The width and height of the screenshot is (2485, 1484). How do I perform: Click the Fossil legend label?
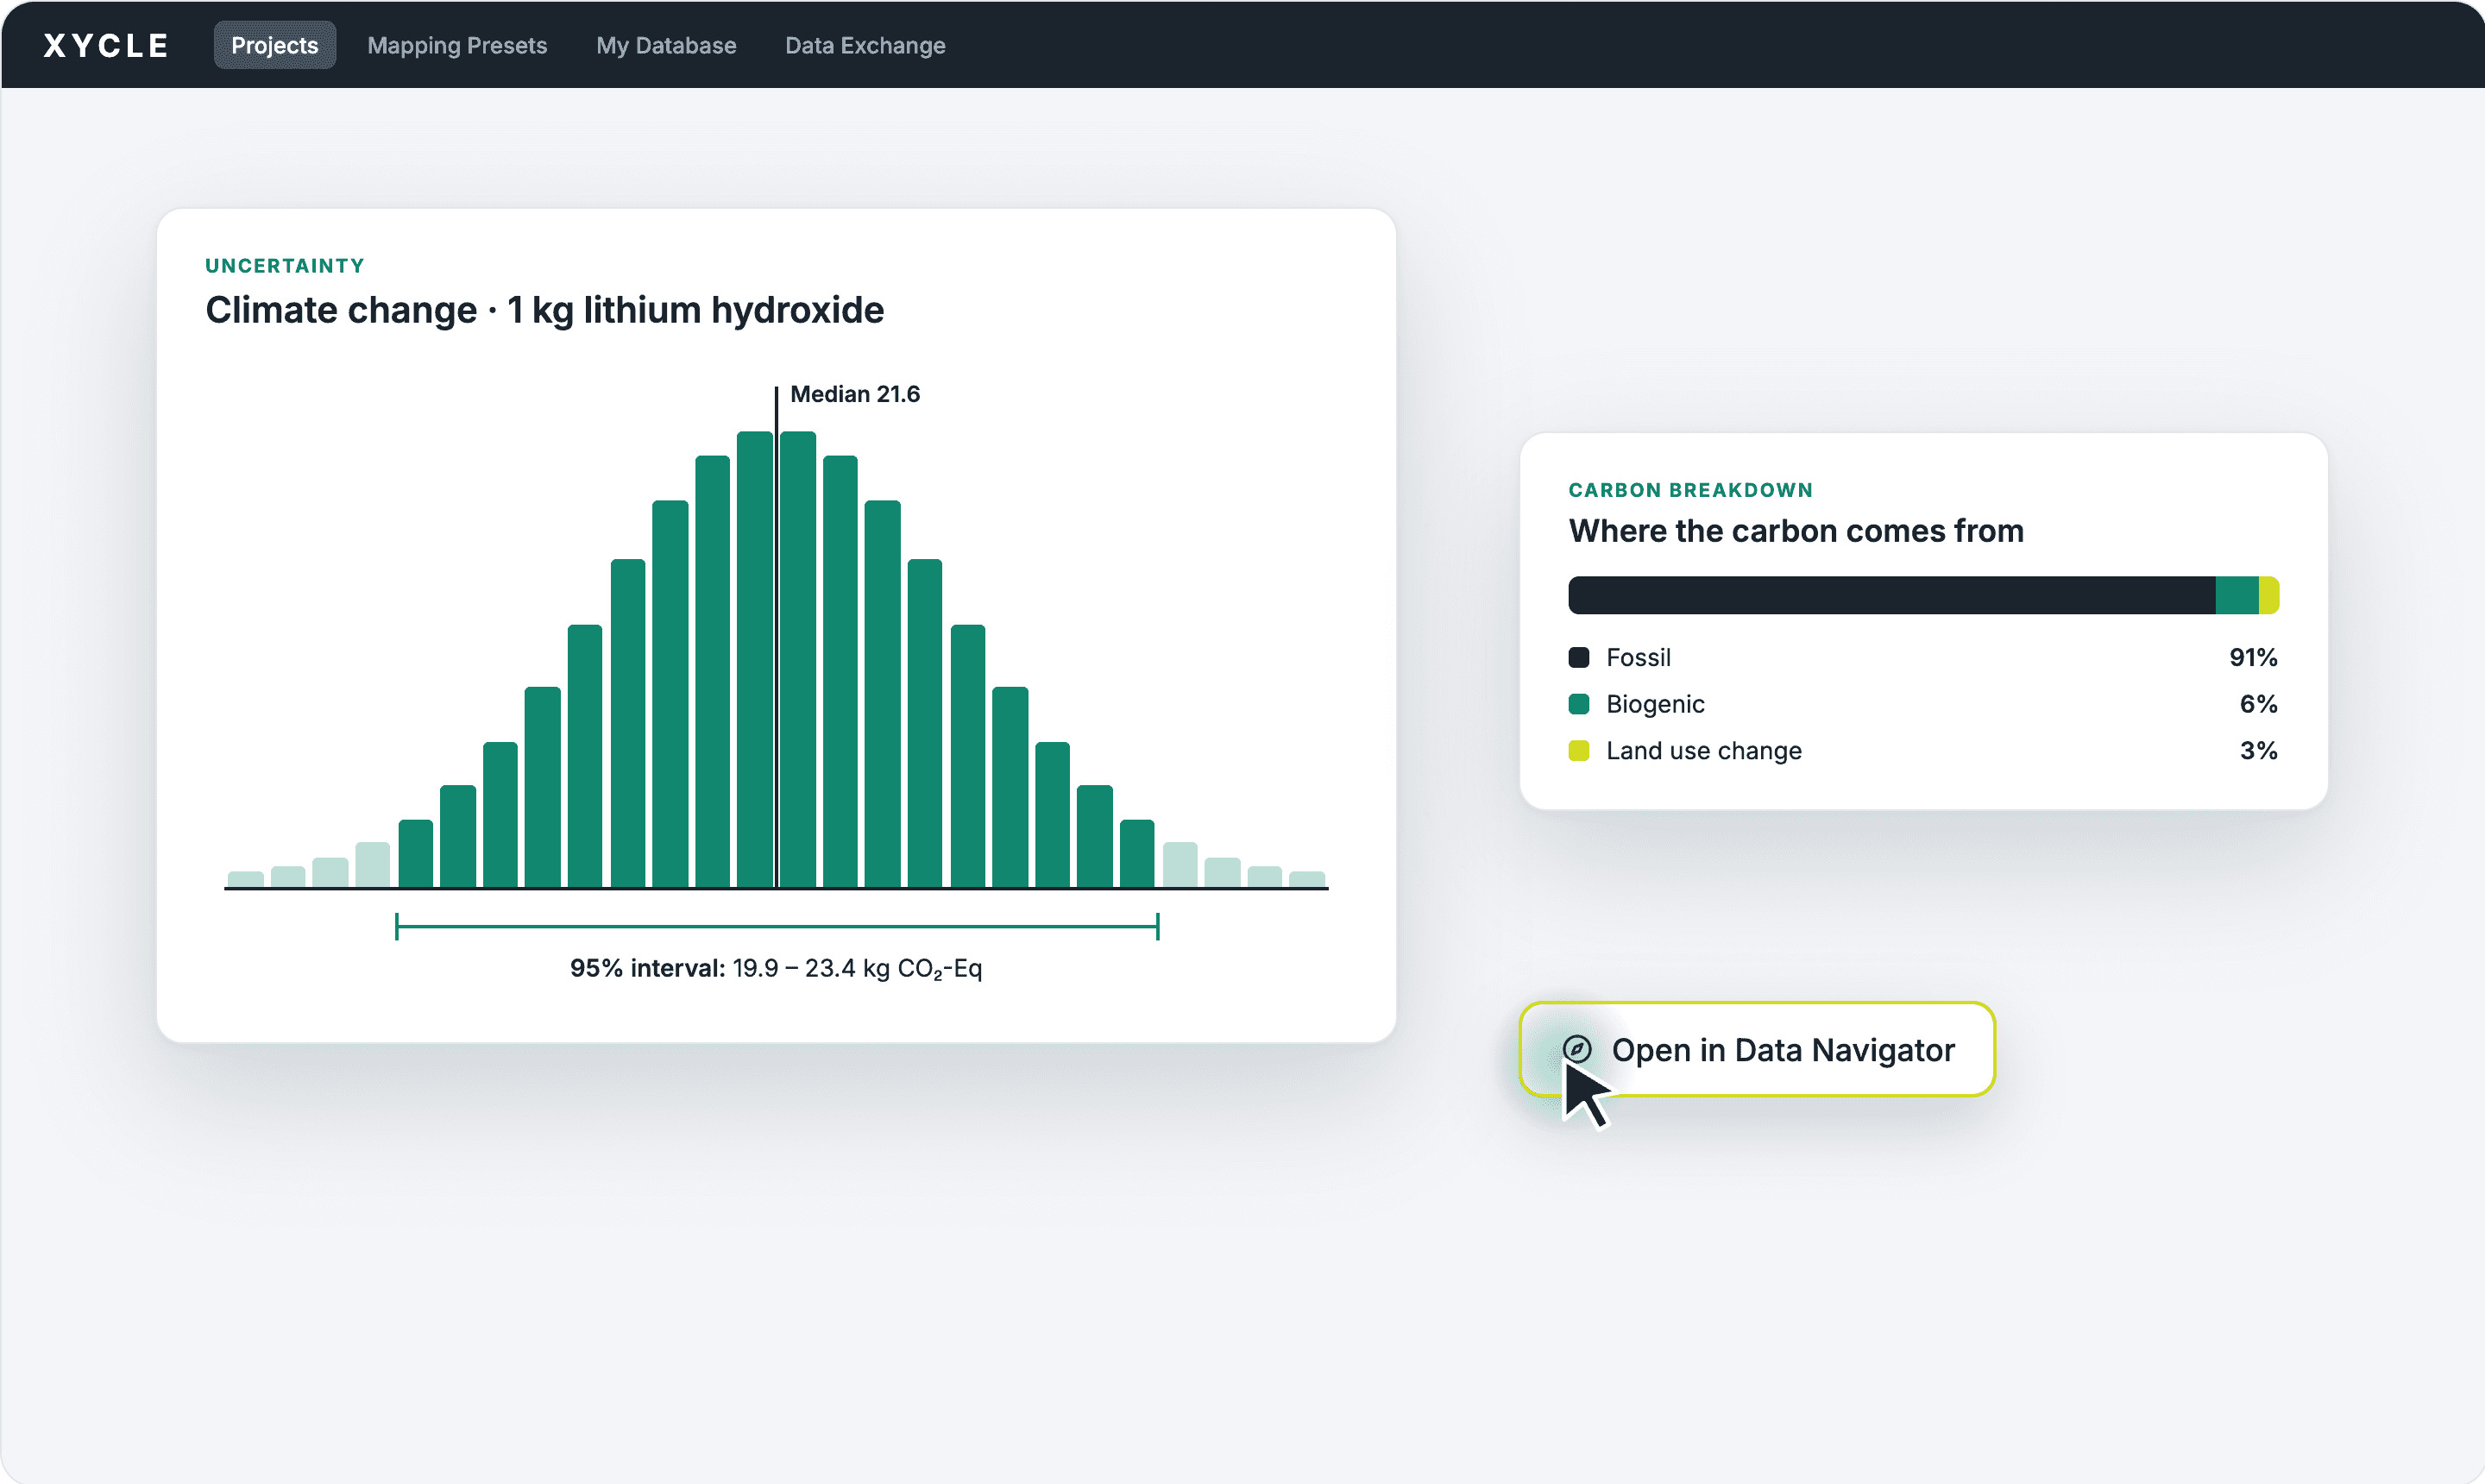(1638, 657)
